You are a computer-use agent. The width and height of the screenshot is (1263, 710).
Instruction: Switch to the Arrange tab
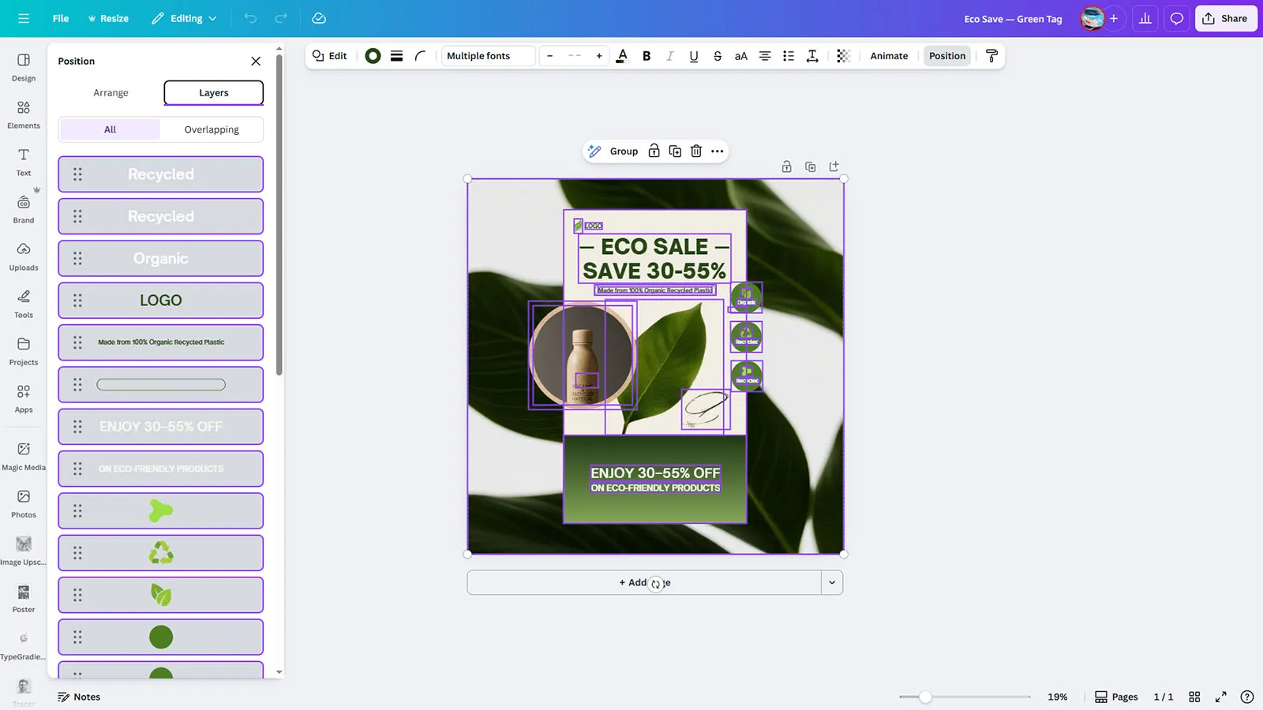(110, 92)
